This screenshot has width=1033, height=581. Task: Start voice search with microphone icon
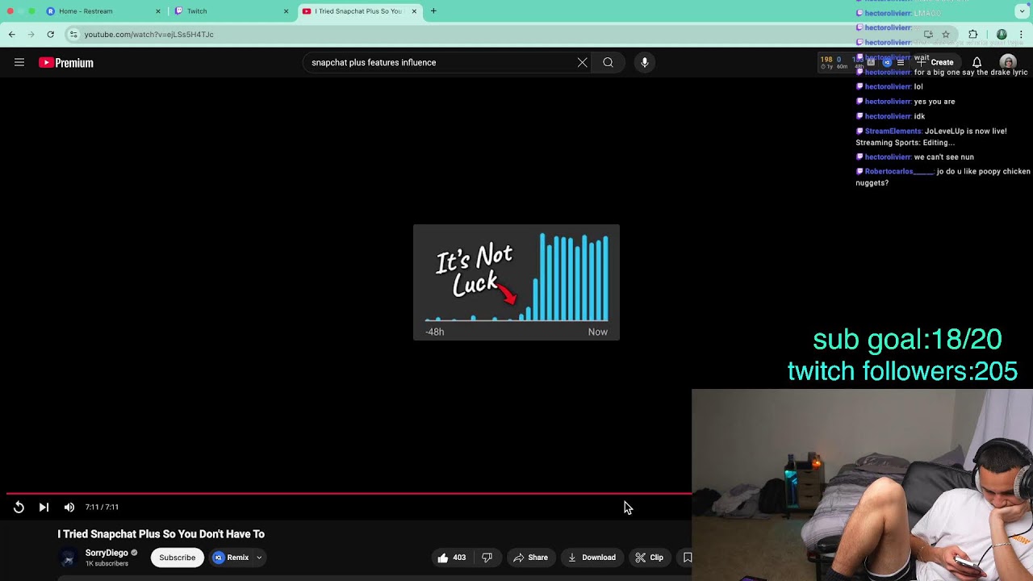pos(644,62)
